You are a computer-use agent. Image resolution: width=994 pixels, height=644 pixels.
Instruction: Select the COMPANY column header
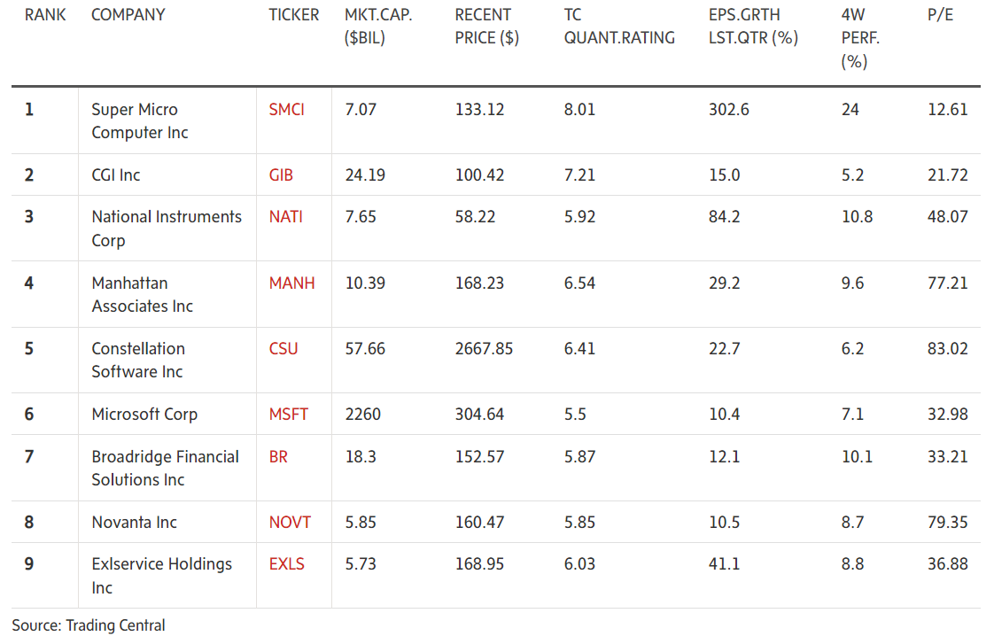click(128, 14)
